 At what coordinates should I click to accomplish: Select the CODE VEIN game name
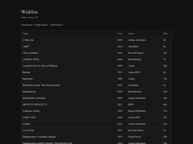[x=29, y=117]
